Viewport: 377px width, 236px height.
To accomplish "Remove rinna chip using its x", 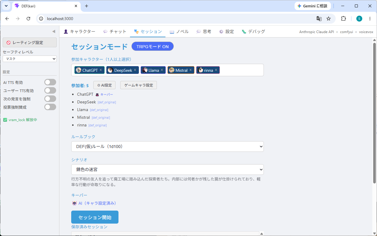I will point(216,70).
